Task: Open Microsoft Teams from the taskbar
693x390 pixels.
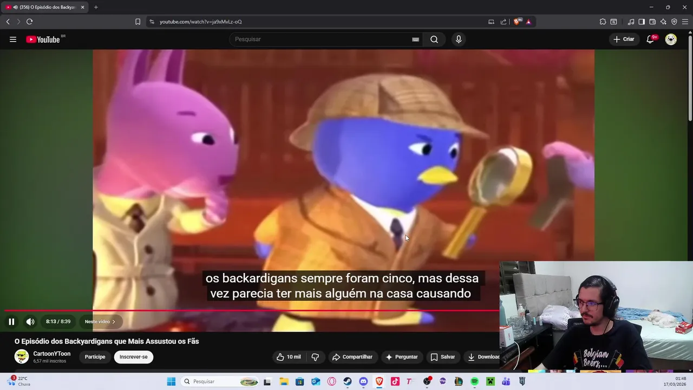Action: coord(506,381)
